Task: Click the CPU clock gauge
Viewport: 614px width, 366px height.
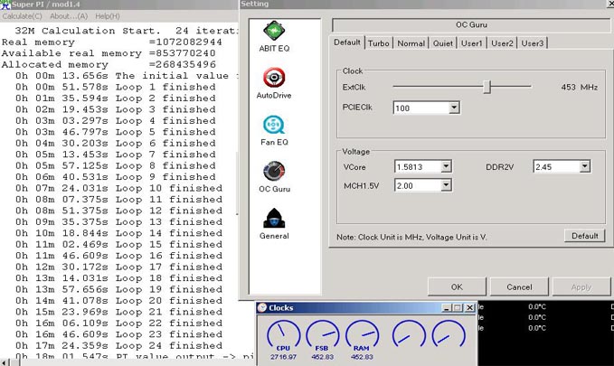Action: click(x=283, y=335)
